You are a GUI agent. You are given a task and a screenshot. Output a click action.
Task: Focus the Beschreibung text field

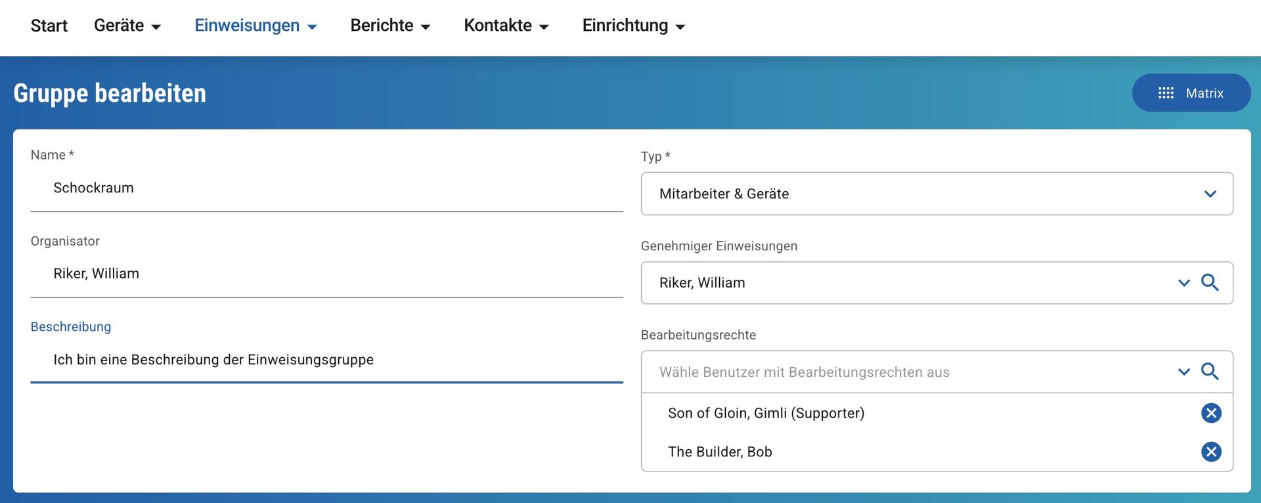[326, 360]
